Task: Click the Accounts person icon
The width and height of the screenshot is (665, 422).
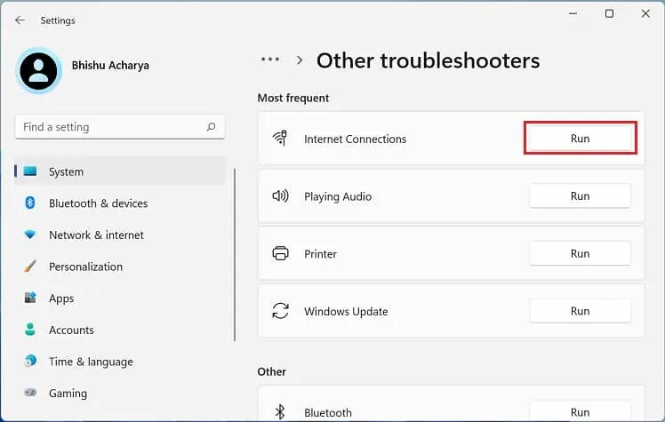Action: 30,330
